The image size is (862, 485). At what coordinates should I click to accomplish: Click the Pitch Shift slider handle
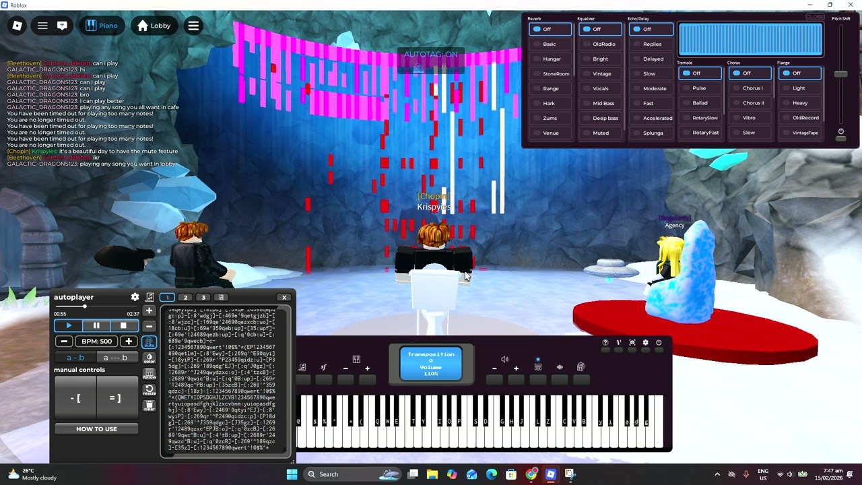point(840,74)
